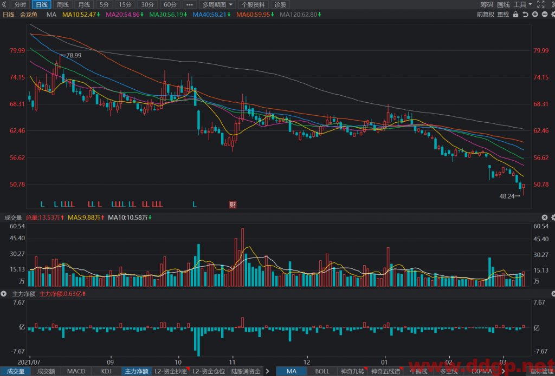Open 个股资料 stock info
The image size is (555, 376).
(253, 4)
